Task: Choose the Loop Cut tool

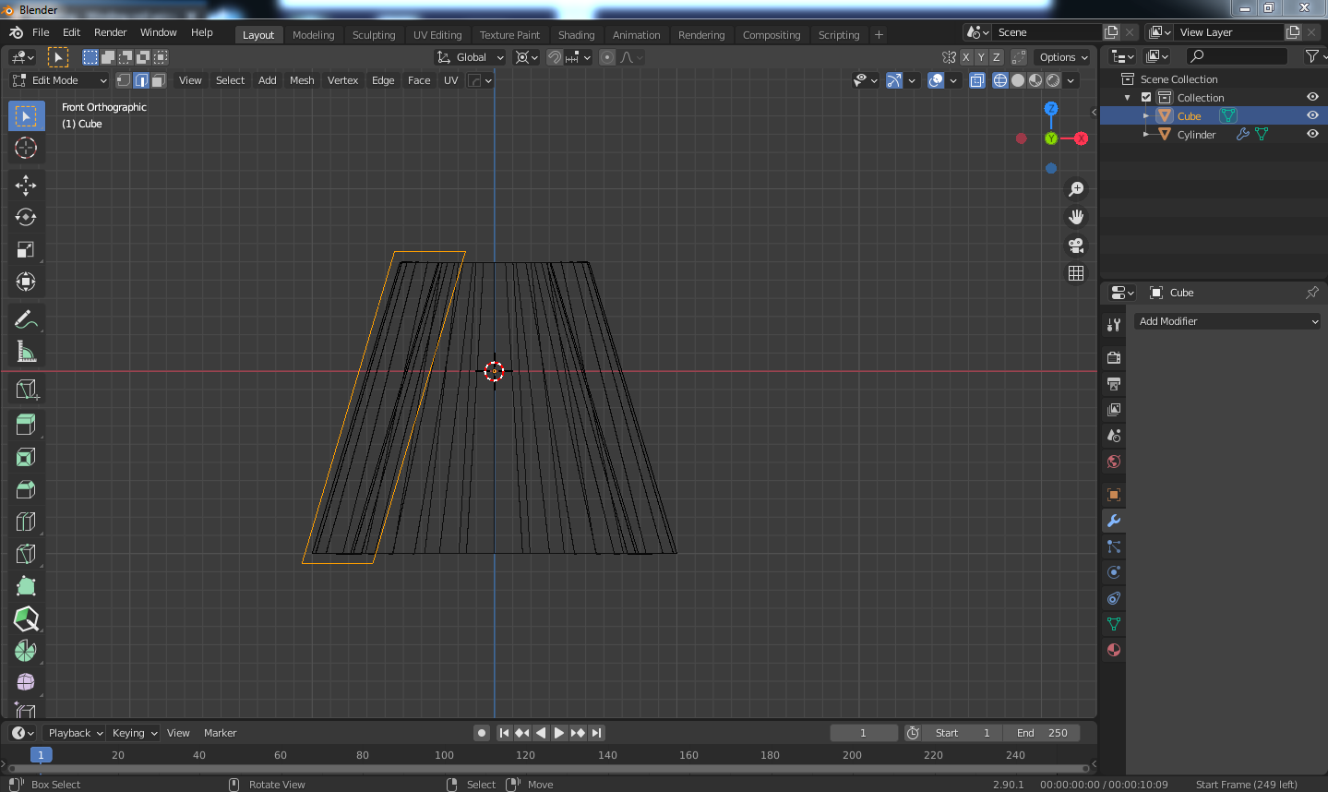Action: 26,522
